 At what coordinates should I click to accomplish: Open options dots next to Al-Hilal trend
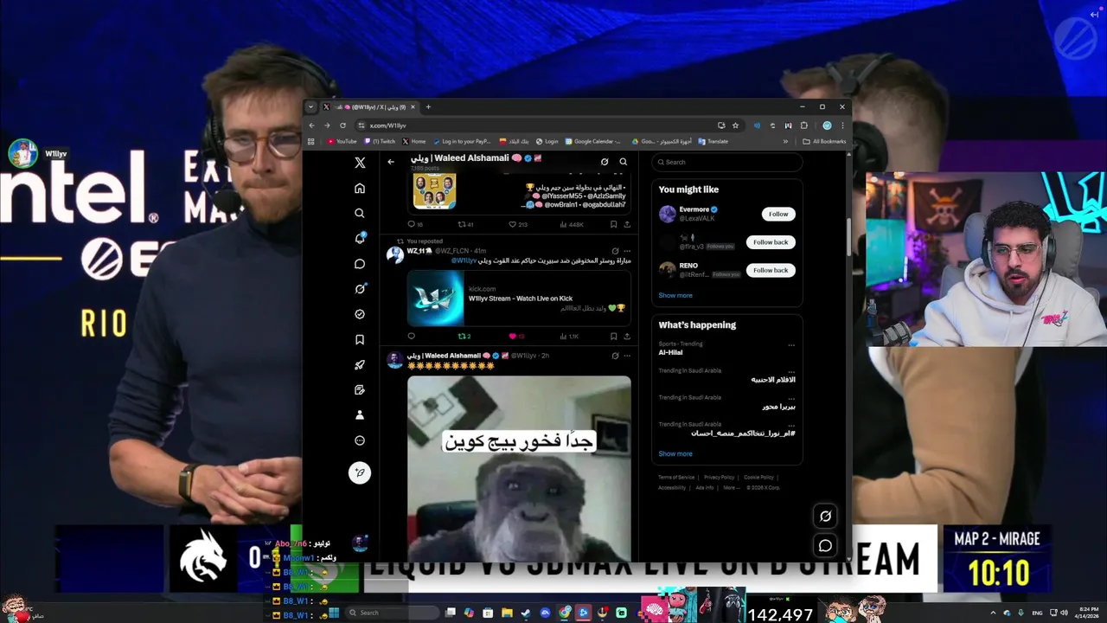point(791,345)
